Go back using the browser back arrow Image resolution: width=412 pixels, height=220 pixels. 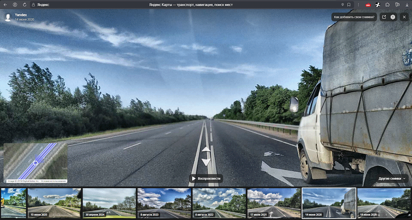tap(5, 5)
